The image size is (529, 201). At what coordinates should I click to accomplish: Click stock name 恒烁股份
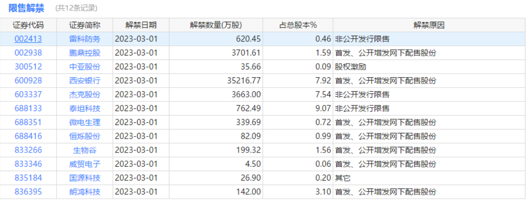point(85,136)
